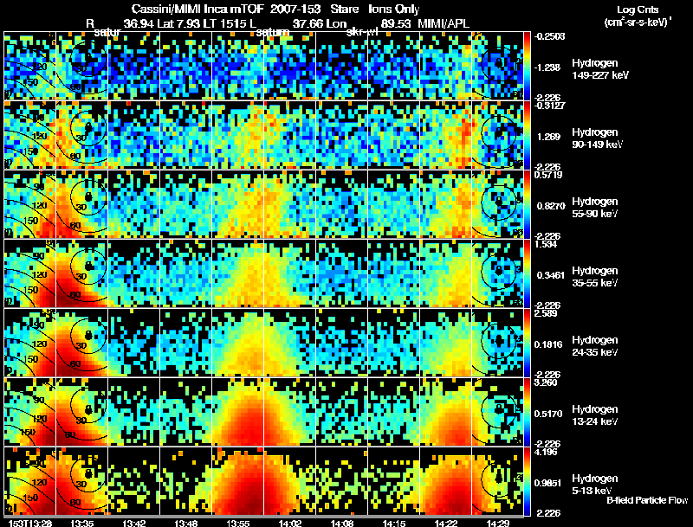This screenshot has width=693, height=527.
Task: Click the color bar for 5-13 keV row
Action: [528, 481]
